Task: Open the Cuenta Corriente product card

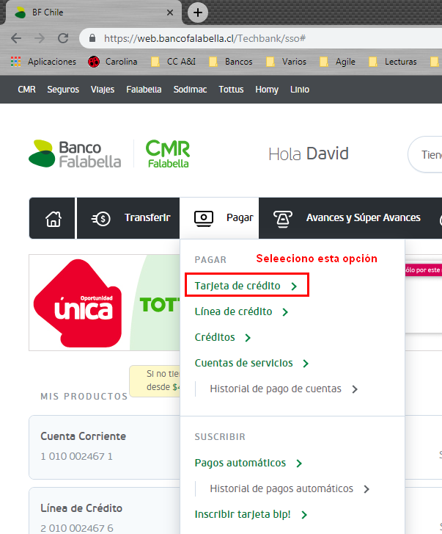Action: (x=105, y=447)
